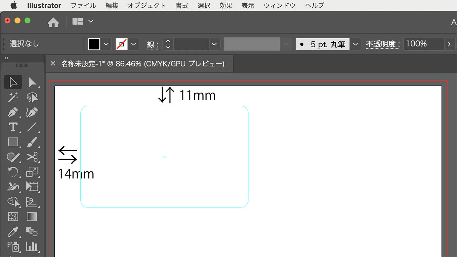457x257 pixels.
Task: Select the Symbol Sprayer tool
Action: pos(13,247)
